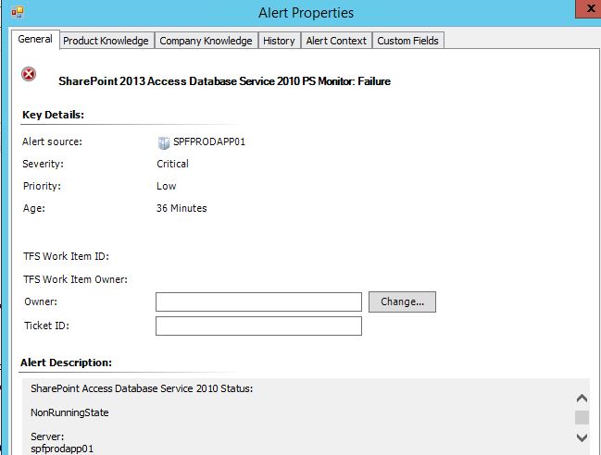601x455 pixels.
Task: Focus the Ticket ID input field
Action: (x=258, y=326)
